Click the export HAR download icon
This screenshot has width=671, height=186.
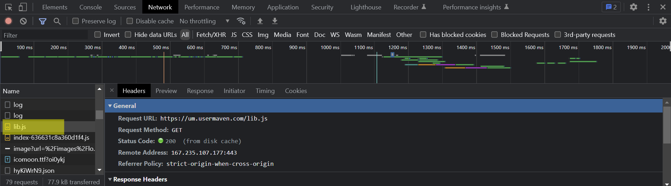[x=275, y=21]
